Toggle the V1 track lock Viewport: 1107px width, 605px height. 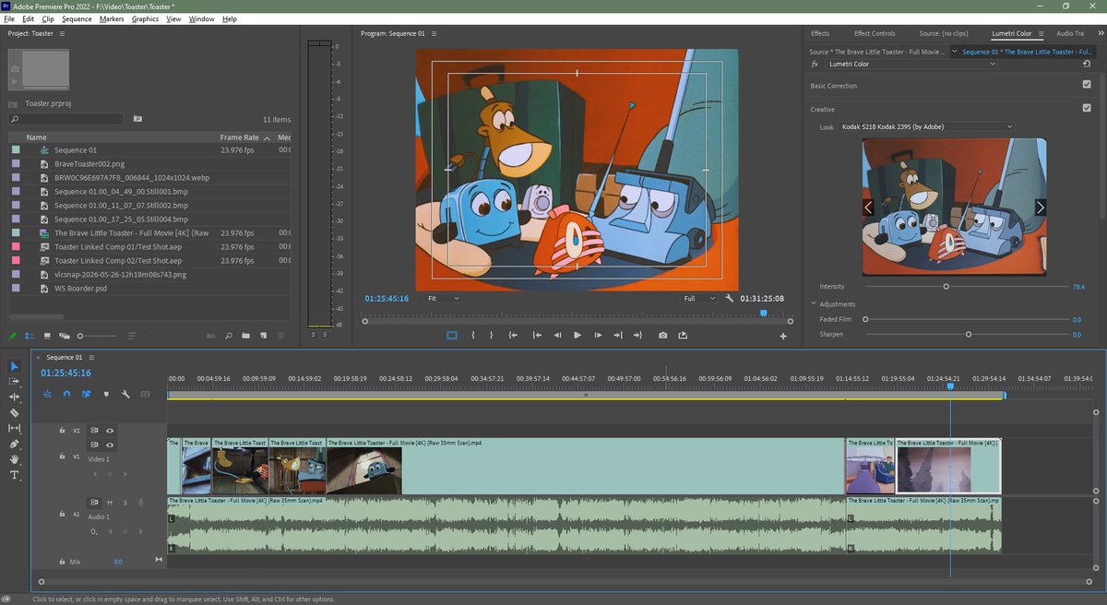[x=62, y=456]
